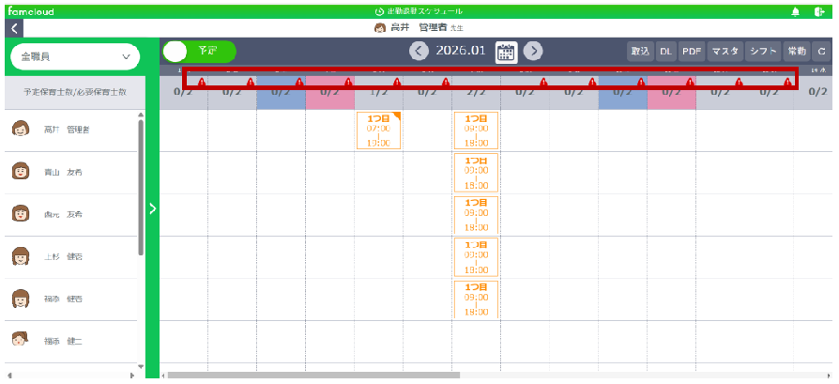Viewport: 839px width, 384px height.
Task: Advance to the next month
Action: pyautogui.click(x=533, y=52)
